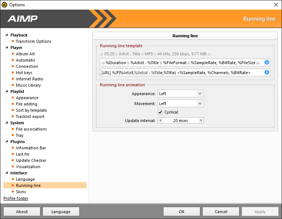Collapse the Playlist tree section
282x219 pixels.
point(7,91)
